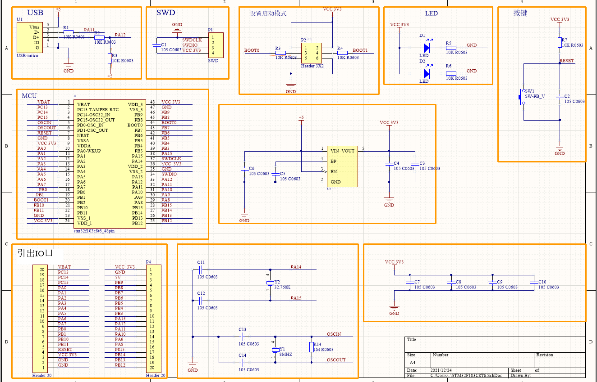The height and width of the screenshot is (382, 597).
Task: Click the PA11 net label in the USB block
Action: (89, 30)
